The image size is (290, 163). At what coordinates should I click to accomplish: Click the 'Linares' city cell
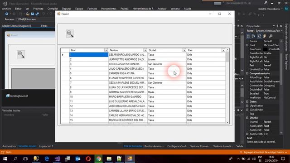click(167, 59)
